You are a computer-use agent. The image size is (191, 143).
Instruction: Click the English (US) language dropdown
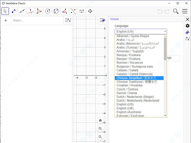click(x=140, y=31)
